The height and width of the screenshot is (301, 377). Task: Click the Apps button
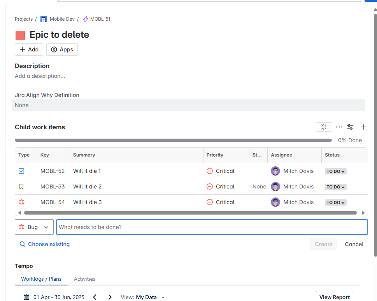point(62,49)
